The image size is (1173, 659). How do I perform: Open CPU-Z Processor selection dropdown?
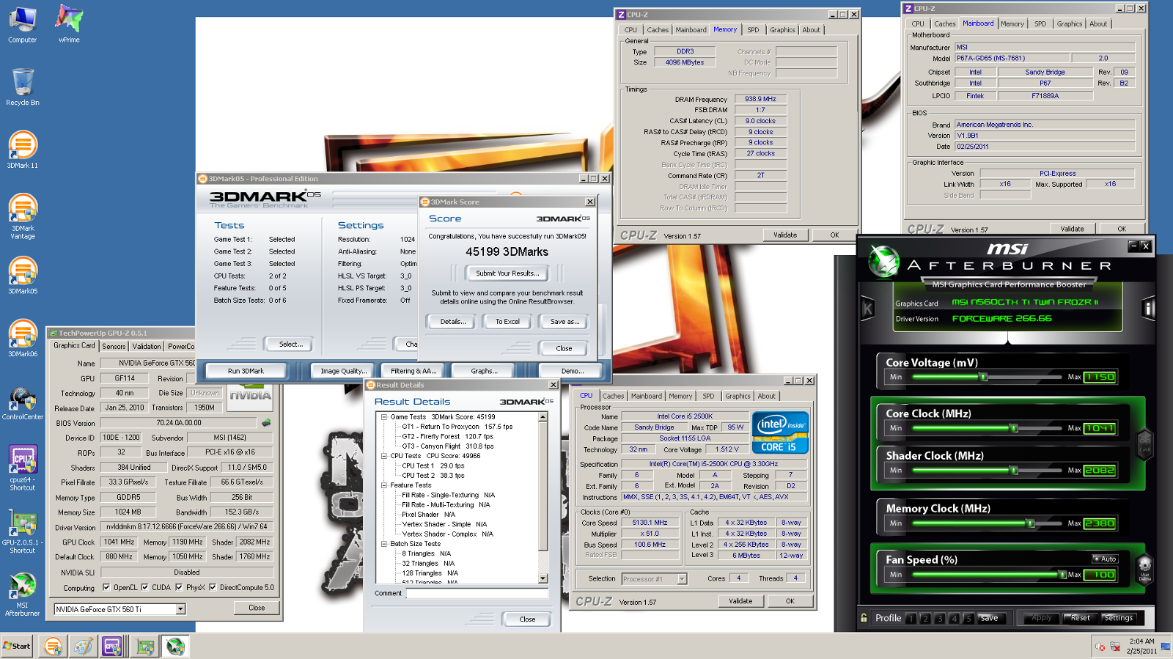682,579
